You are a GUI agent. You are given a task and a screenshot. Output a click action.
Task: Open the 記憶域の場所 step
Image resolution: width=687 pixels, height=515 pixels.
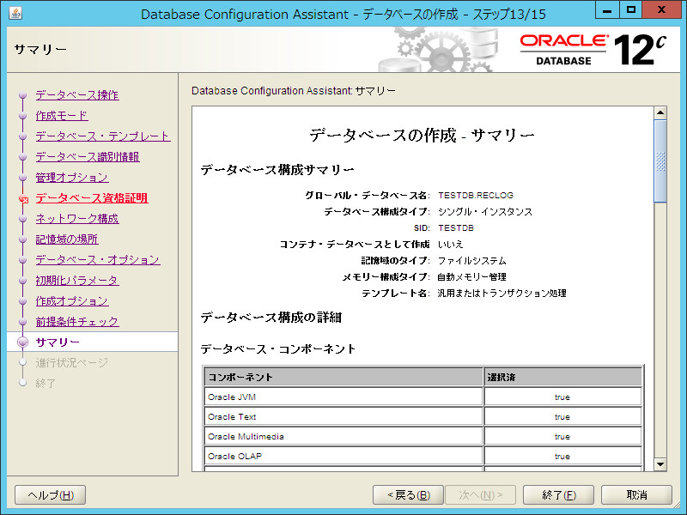[67, 239]
